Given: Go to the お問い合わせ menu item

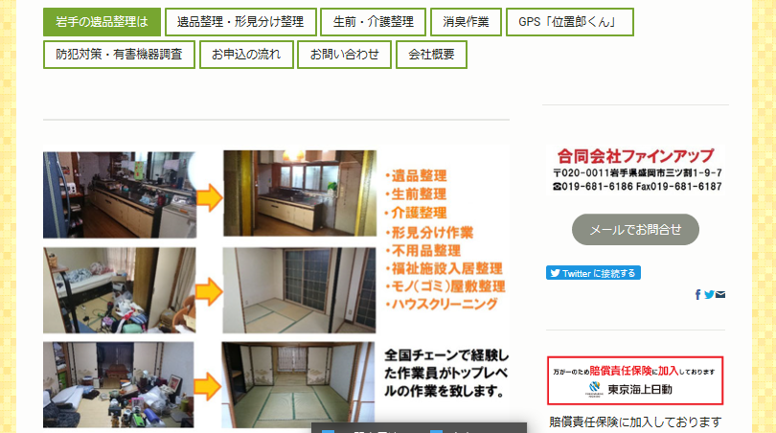Looking at the screenshot, I should [345, 55].
